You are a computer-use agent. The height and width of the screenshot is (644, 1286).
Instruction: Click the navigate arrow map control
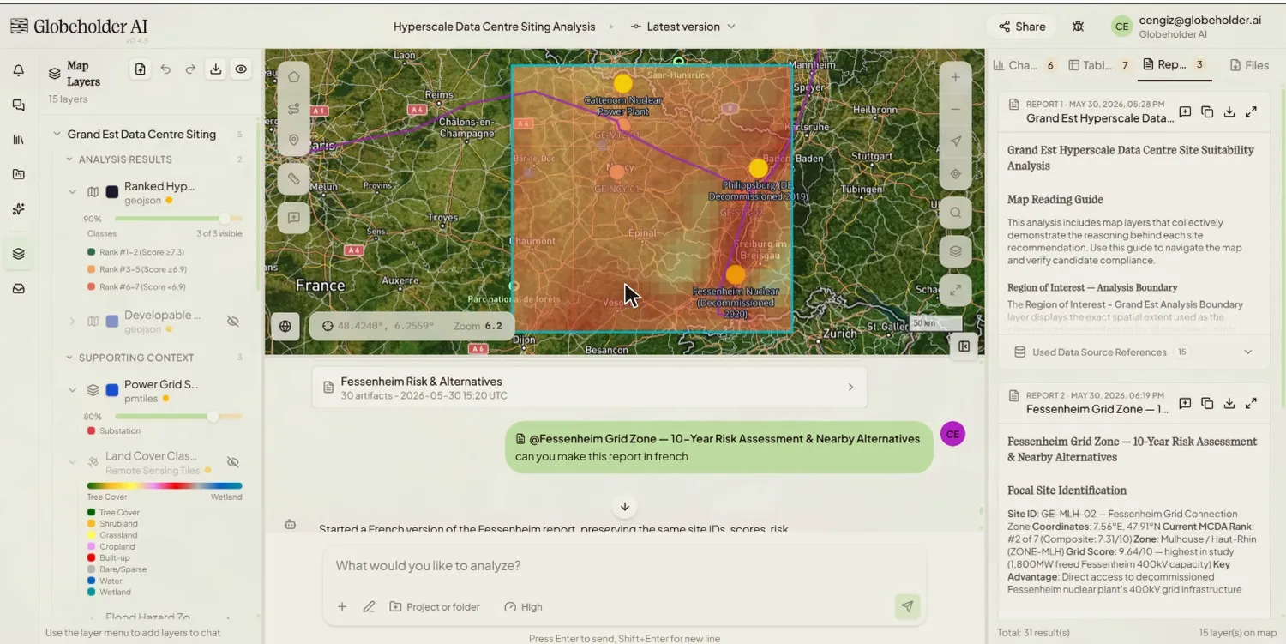coord(955,141)
